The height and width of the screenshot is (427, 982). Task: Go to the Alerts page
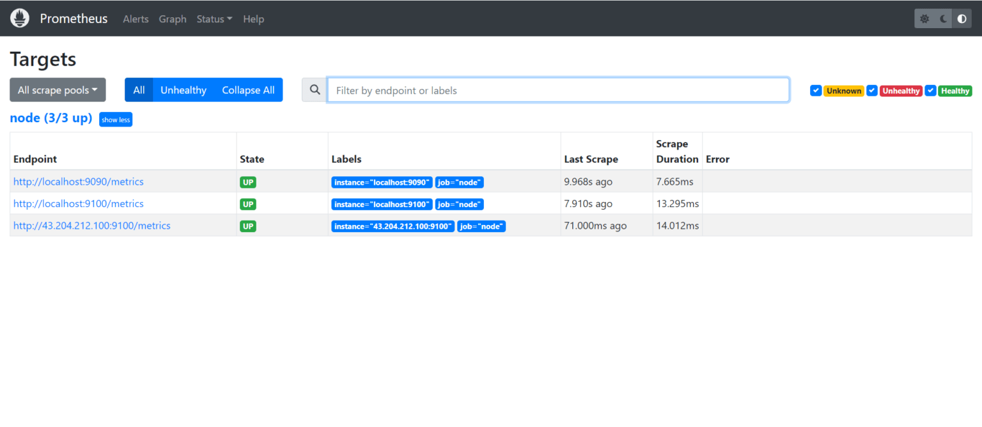(x=136, y=19)
